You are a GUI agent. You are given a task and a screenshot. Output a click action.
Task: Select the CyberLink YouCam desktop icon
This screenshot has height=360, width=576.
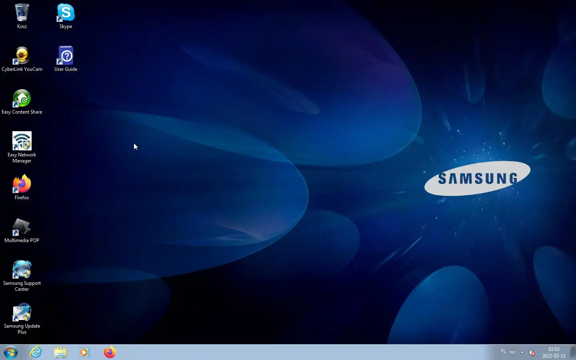tap(22, 59)
